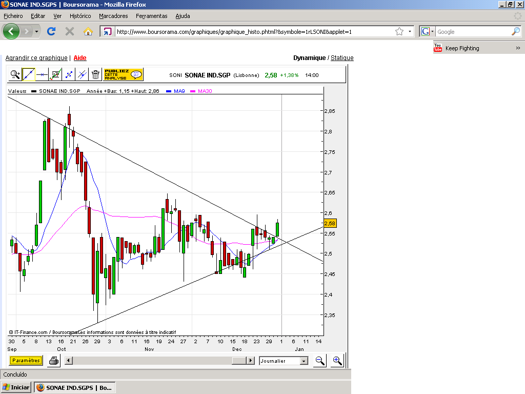
Task: Select the Dynamique chart mode
Action: [x=309, y=57]
